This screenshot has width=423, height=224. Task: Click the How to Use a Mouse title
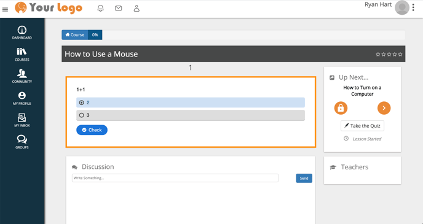101,54
